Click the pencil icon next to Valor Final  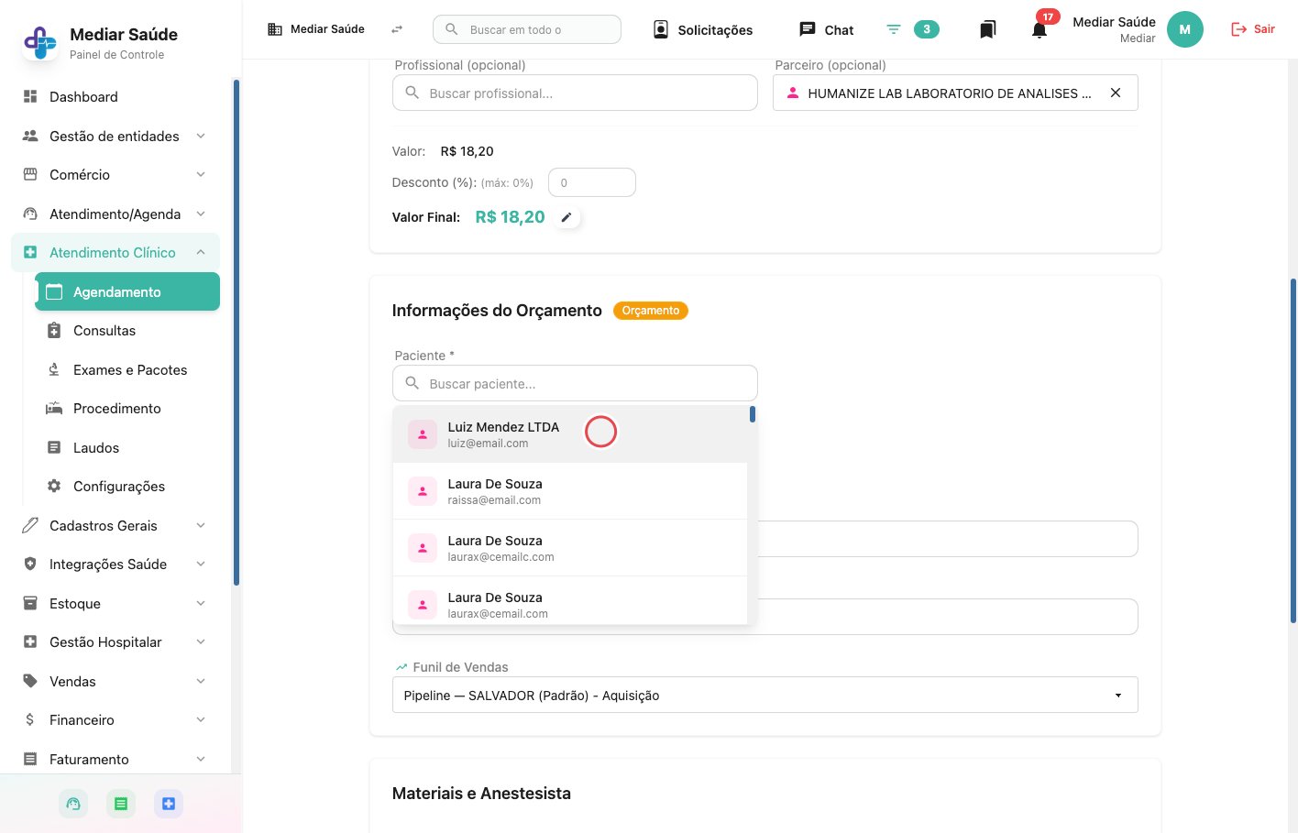click(x=566, y=217)
